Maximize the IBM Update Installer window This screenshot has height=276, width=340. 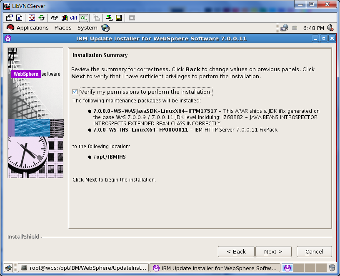click(324, 39)
